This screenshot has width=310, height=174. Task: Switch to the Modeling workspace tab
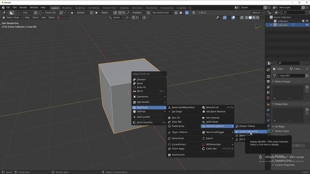click(x=67, y=8)
